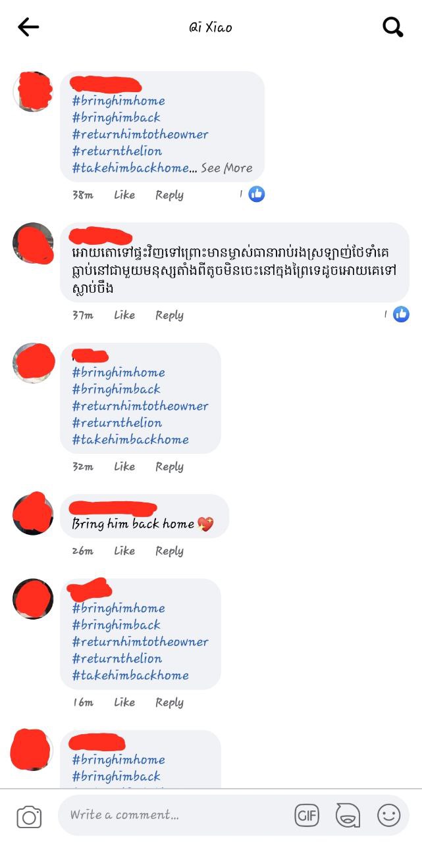Expand the first comment with See More

[x=226, y=168]
